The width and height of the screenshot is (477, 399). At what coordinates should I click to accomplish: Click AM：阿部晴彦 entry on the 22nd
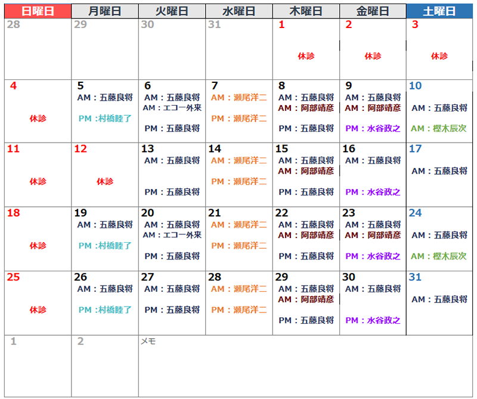pyautogui.click(x=306, y=235)
